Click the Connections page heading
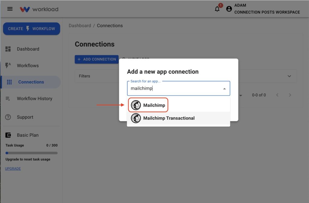The width and height of the screenshot is (309, 203). (x=94, y=44)
